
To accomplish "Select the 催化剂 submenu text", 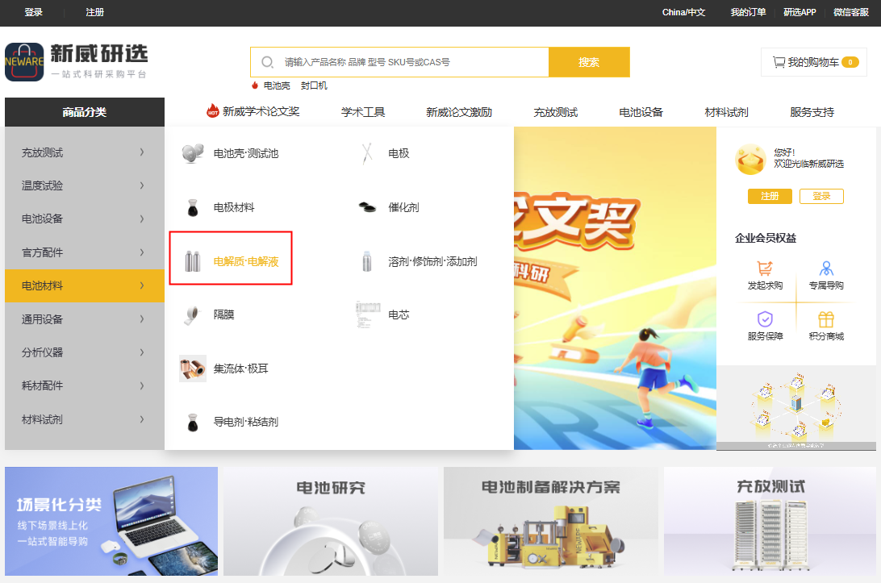I will point(403,207).
